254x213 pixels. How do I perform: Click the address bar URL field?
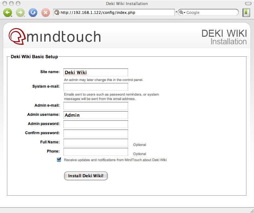(114, 12)
